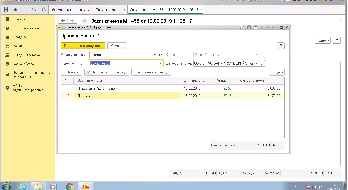The image size is (348, 190).
Task: Open the calendar icon in the dialog title bar
Action: pyautogui.click(x=255, y=27)
